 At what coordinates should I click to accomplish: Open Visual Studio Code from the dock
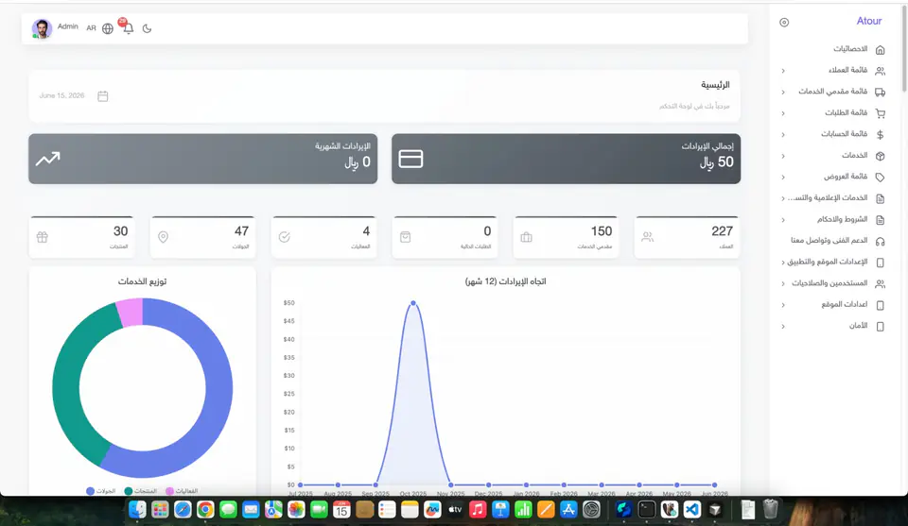click(691, 509)
